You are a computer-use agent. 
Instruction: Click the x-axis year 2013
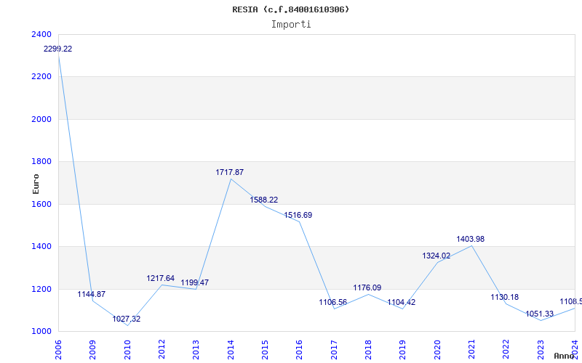point(196,350)
